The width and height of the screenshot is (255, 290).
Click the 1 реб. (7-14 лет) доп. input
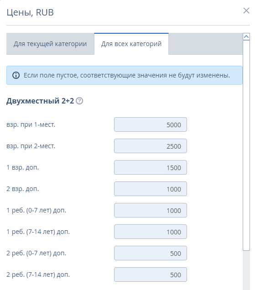(x=151, y=232)
